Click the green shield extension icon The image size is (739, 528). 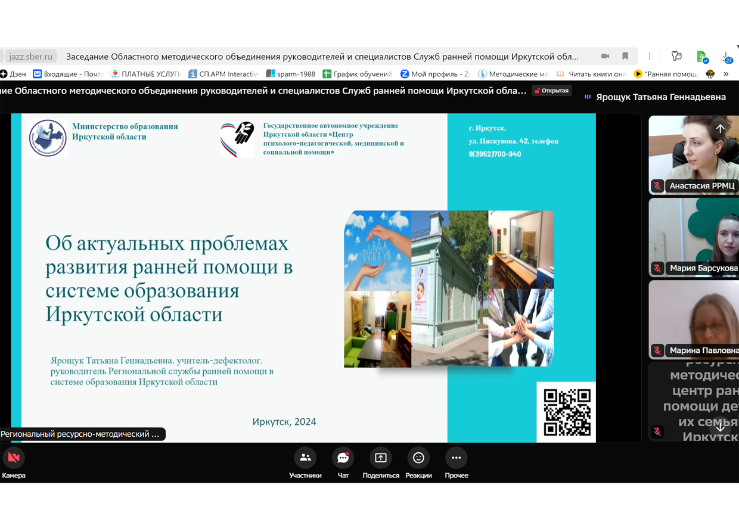click(x=702, y=57)
